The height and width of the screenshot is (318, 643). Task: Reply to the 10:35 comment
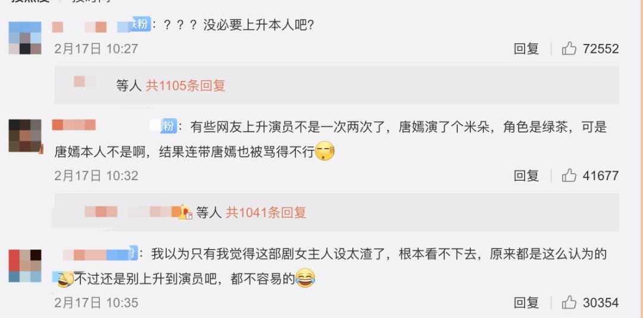[x=526, y=303]
